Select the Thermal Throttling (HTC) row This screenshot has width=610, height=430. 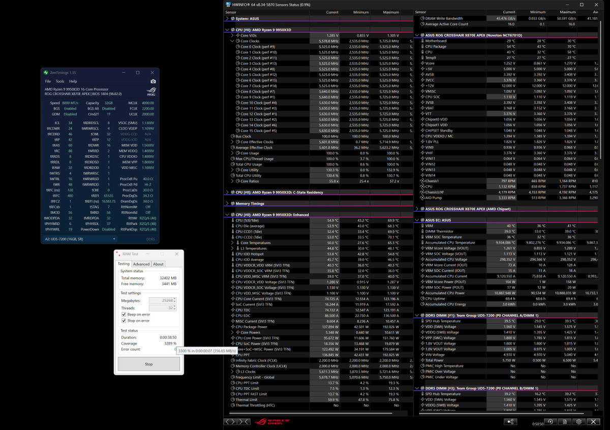(x=319, y=405)
